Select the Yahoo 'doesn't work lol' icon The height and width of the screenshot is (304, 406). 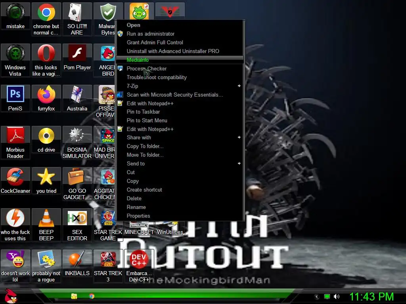point(15,266)
